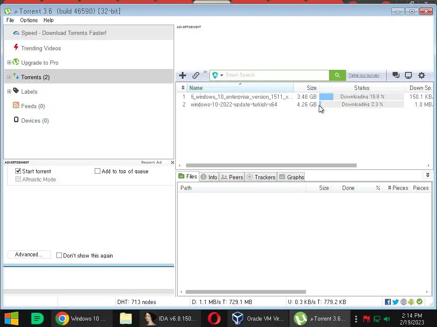
Task: Click the shield search provider icon
Action: [x=215, y=75]
